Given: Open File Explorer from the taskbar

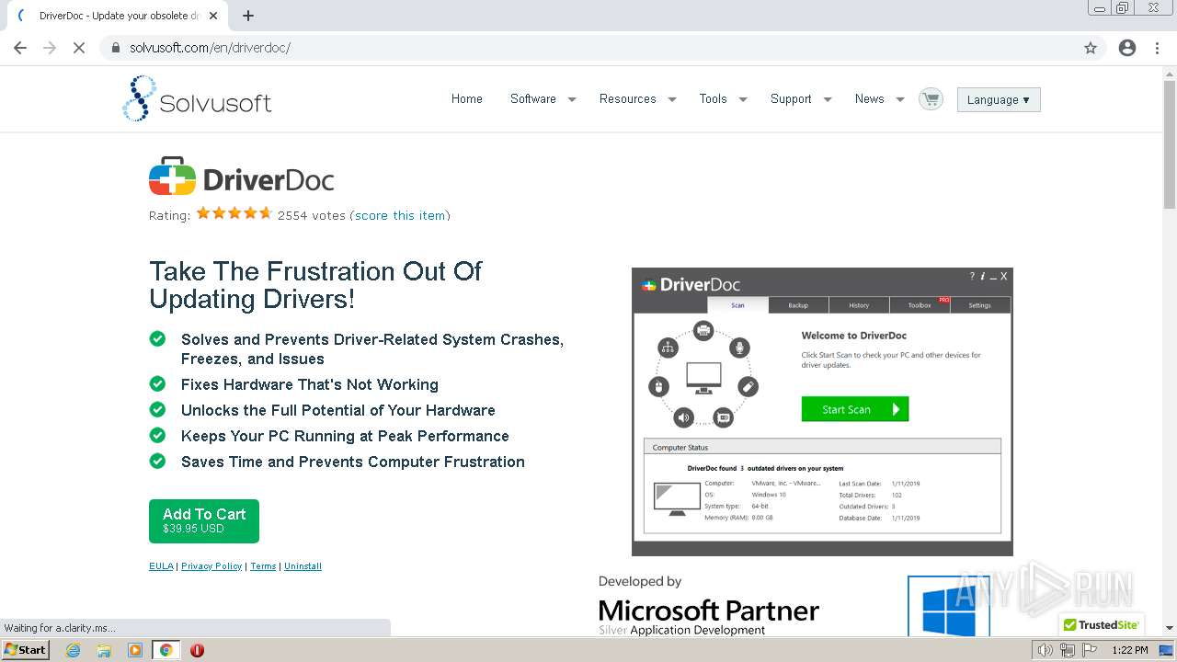Looking at the screenshot, I should click(104, 650).
